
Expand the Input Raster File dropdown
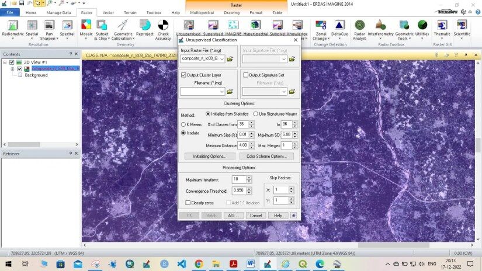coord(222,59)
